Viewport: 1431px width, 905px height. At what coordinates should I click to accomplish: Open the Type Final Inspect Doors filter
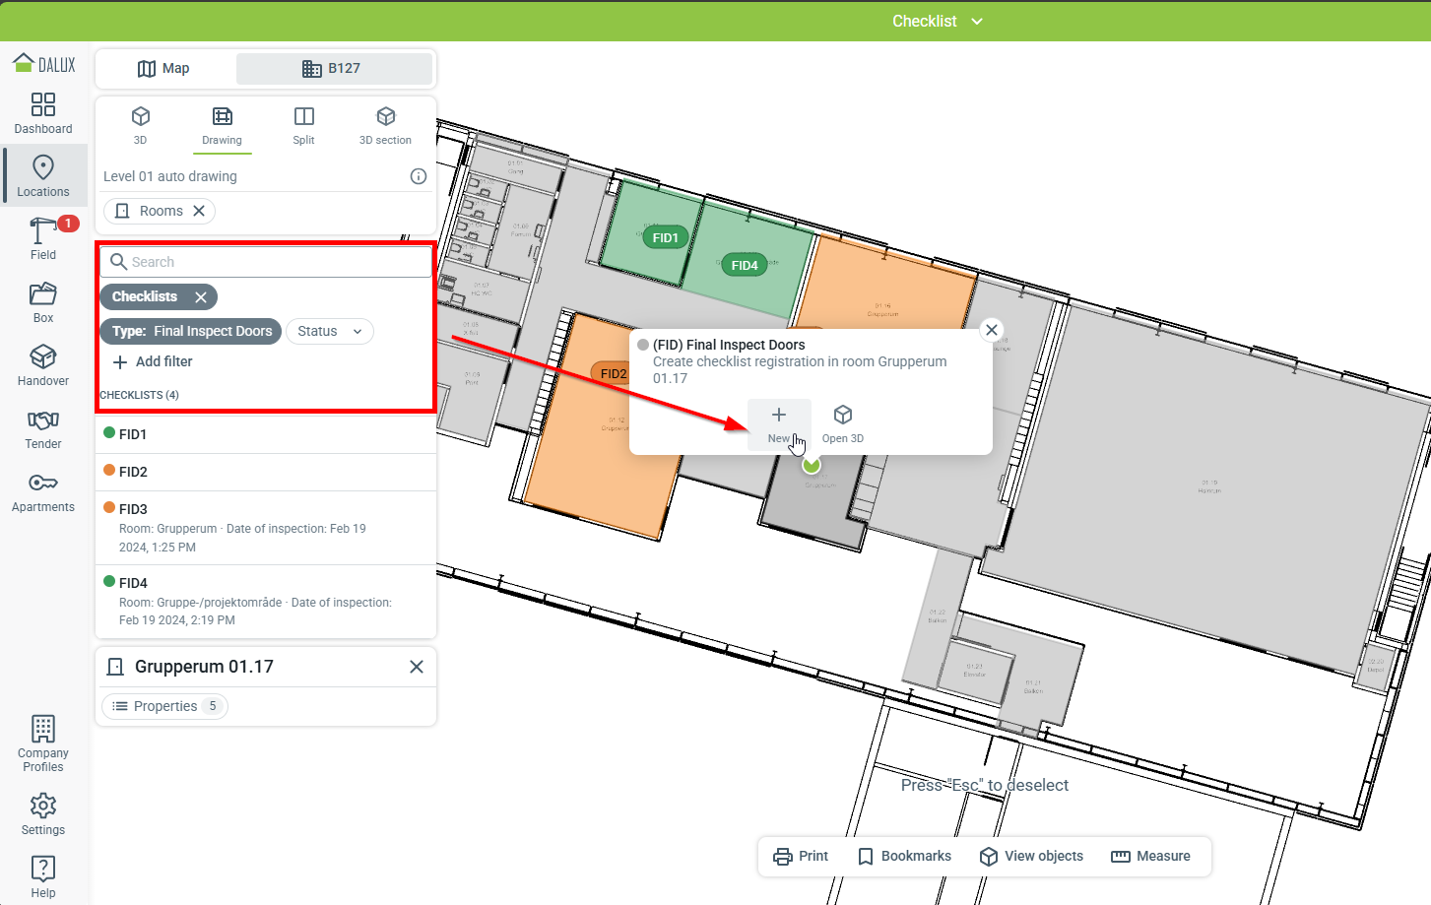tap(192, 332)
